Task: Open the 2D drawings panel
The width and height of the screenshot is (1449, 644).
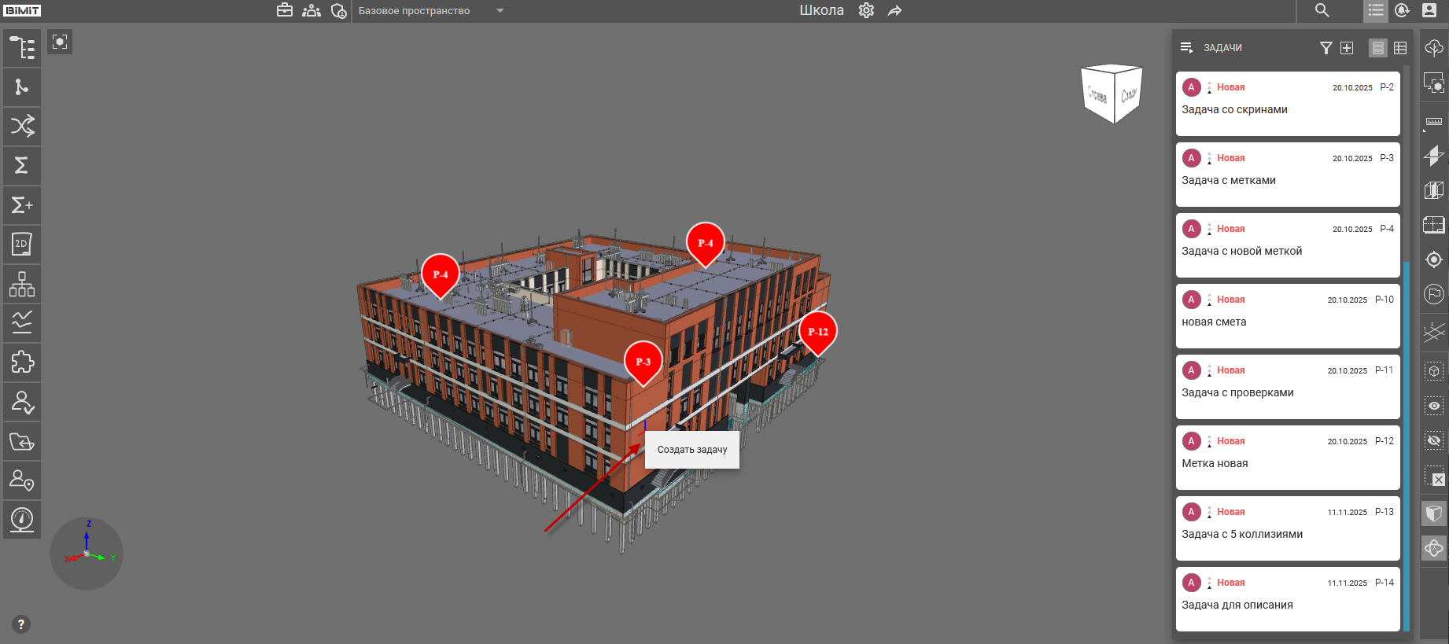Action: point(22,245)
